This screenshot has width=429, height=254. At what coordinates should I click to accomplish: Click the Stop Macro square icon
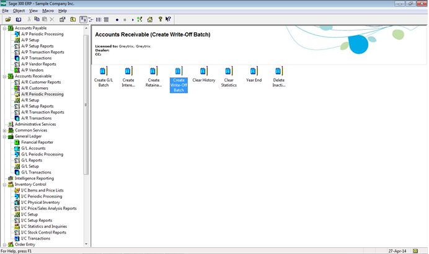tap(125, 20)
